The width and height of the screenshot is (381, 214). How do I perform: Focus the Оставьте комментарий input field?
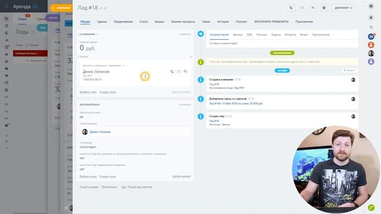coord(282,43)
